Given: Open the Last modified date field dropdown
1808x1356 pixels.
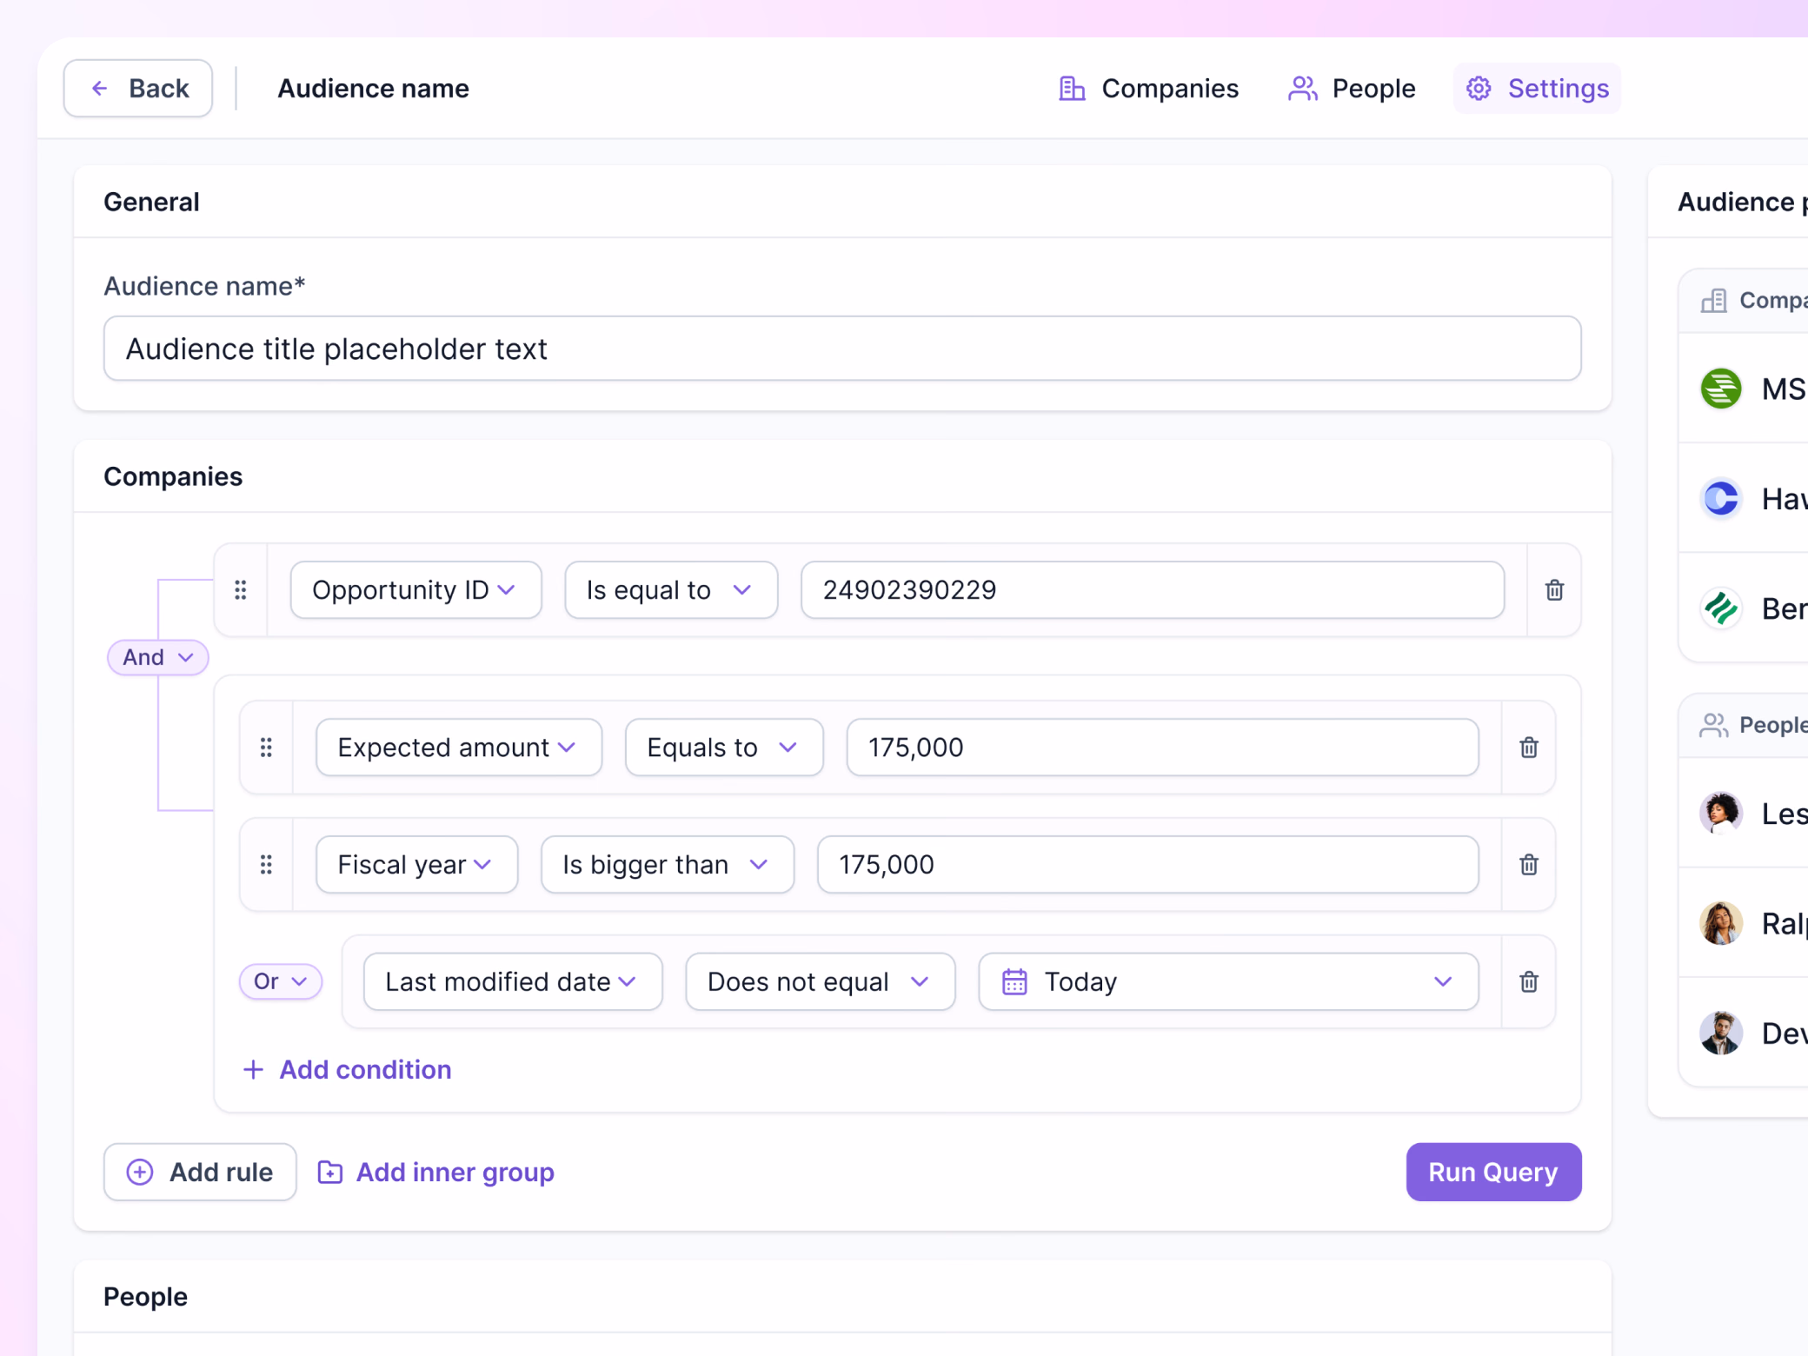Looking at the screenshot, I should pyautogui.click(x=513, y=982).
